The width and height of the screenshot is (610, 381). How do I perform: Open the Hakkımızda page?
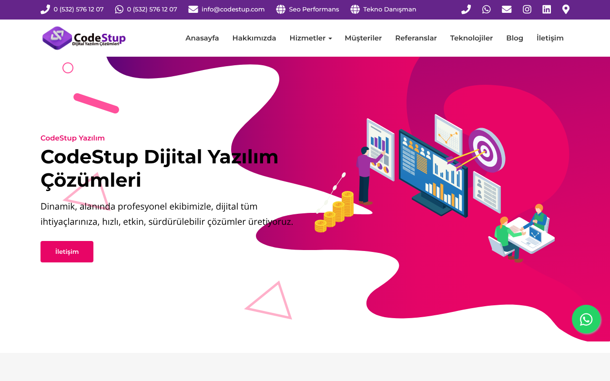pos(254,38)
